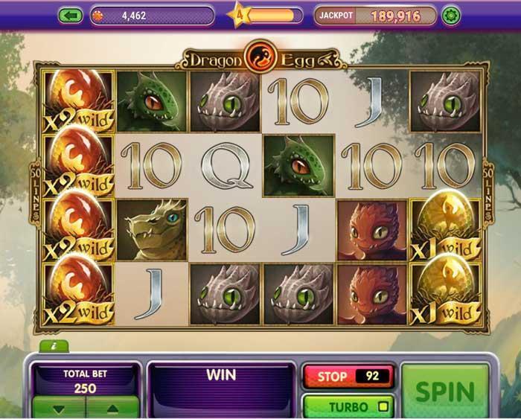The height and width of the screenshot is (419, 521).
Task: Stop autospin with the red STOP button
Action: [348, 377]
